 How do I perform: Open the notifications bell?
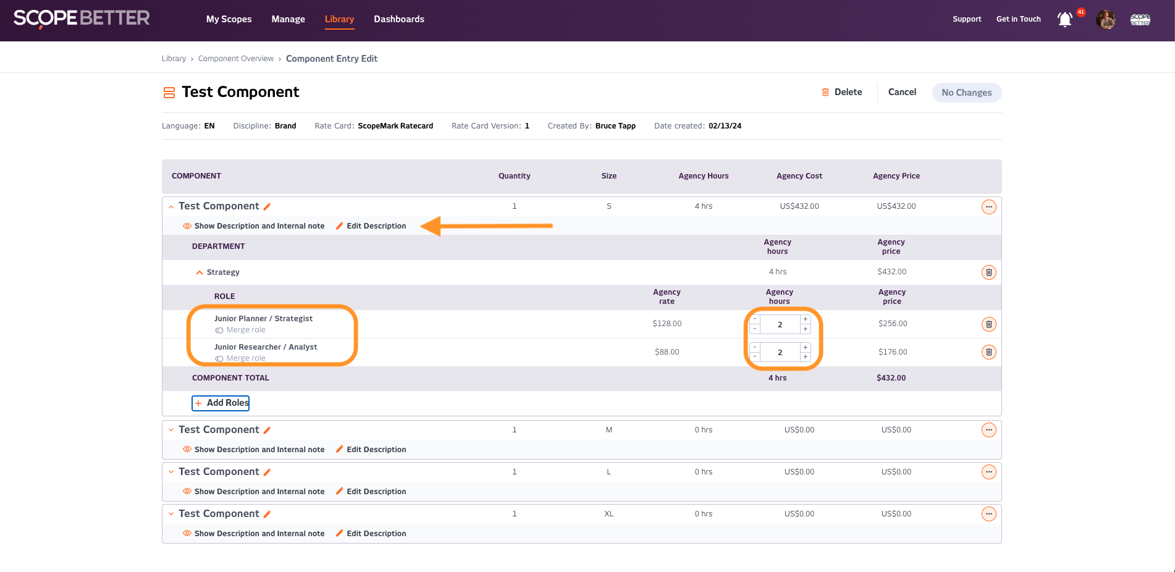pos(1064,20)
